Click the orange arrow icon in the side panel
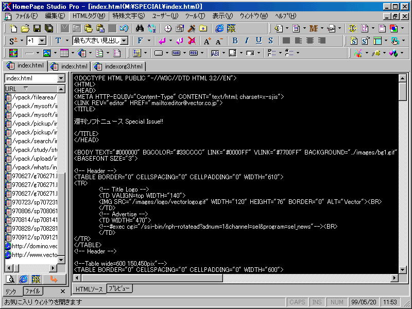Image resolution: width=412 pixels, height=309 pixels. [54, 279]
